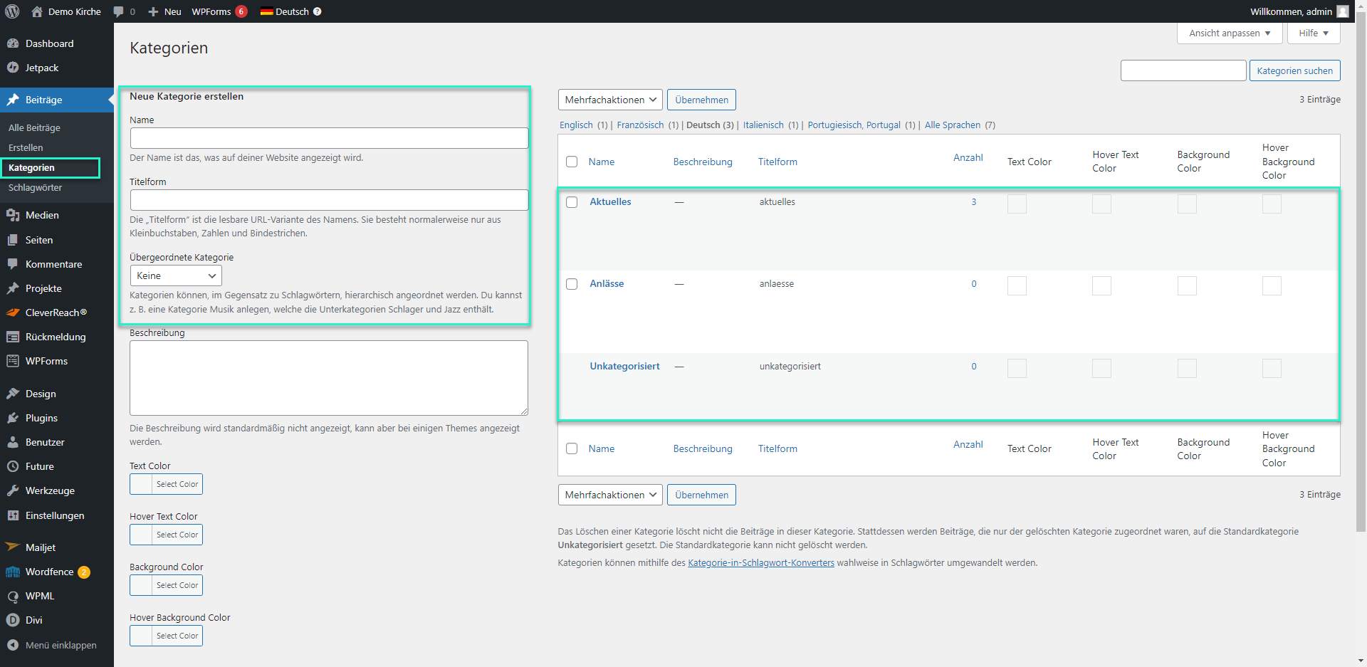Click the Titelform input field
This screenshot has width=1367, height=667.
pos(329,200)
